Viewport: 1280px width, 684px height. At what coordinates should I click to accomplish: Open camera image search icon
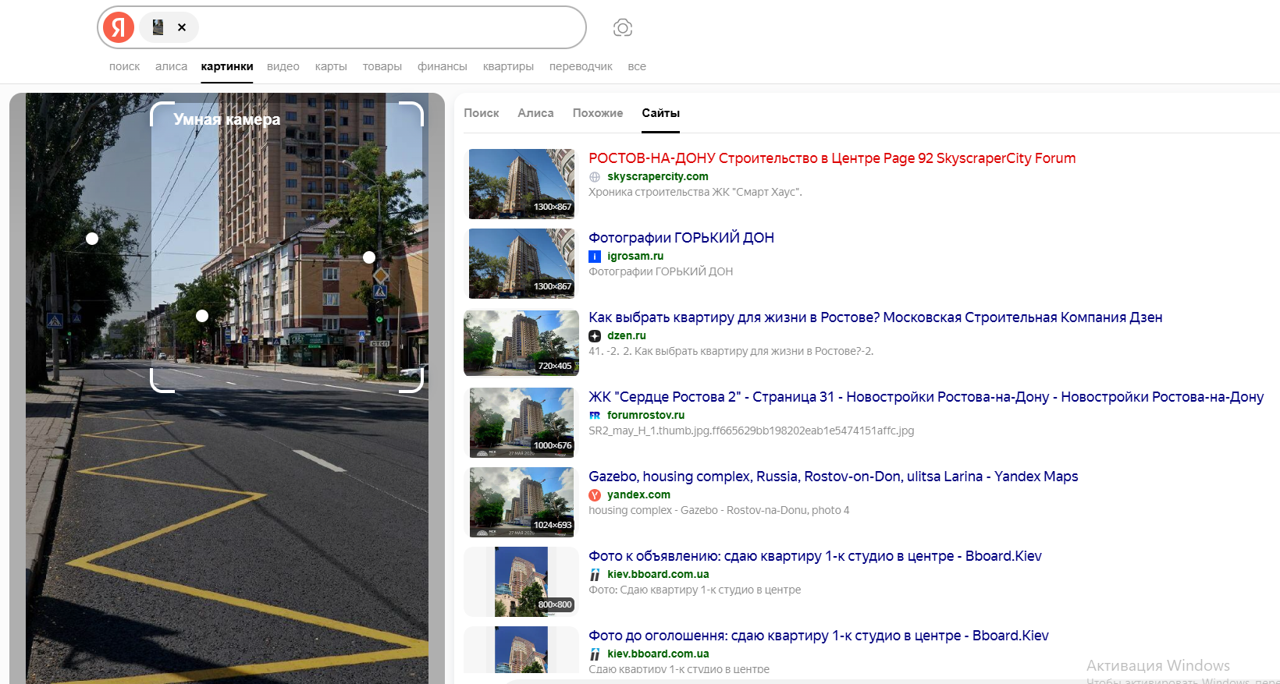622,28
